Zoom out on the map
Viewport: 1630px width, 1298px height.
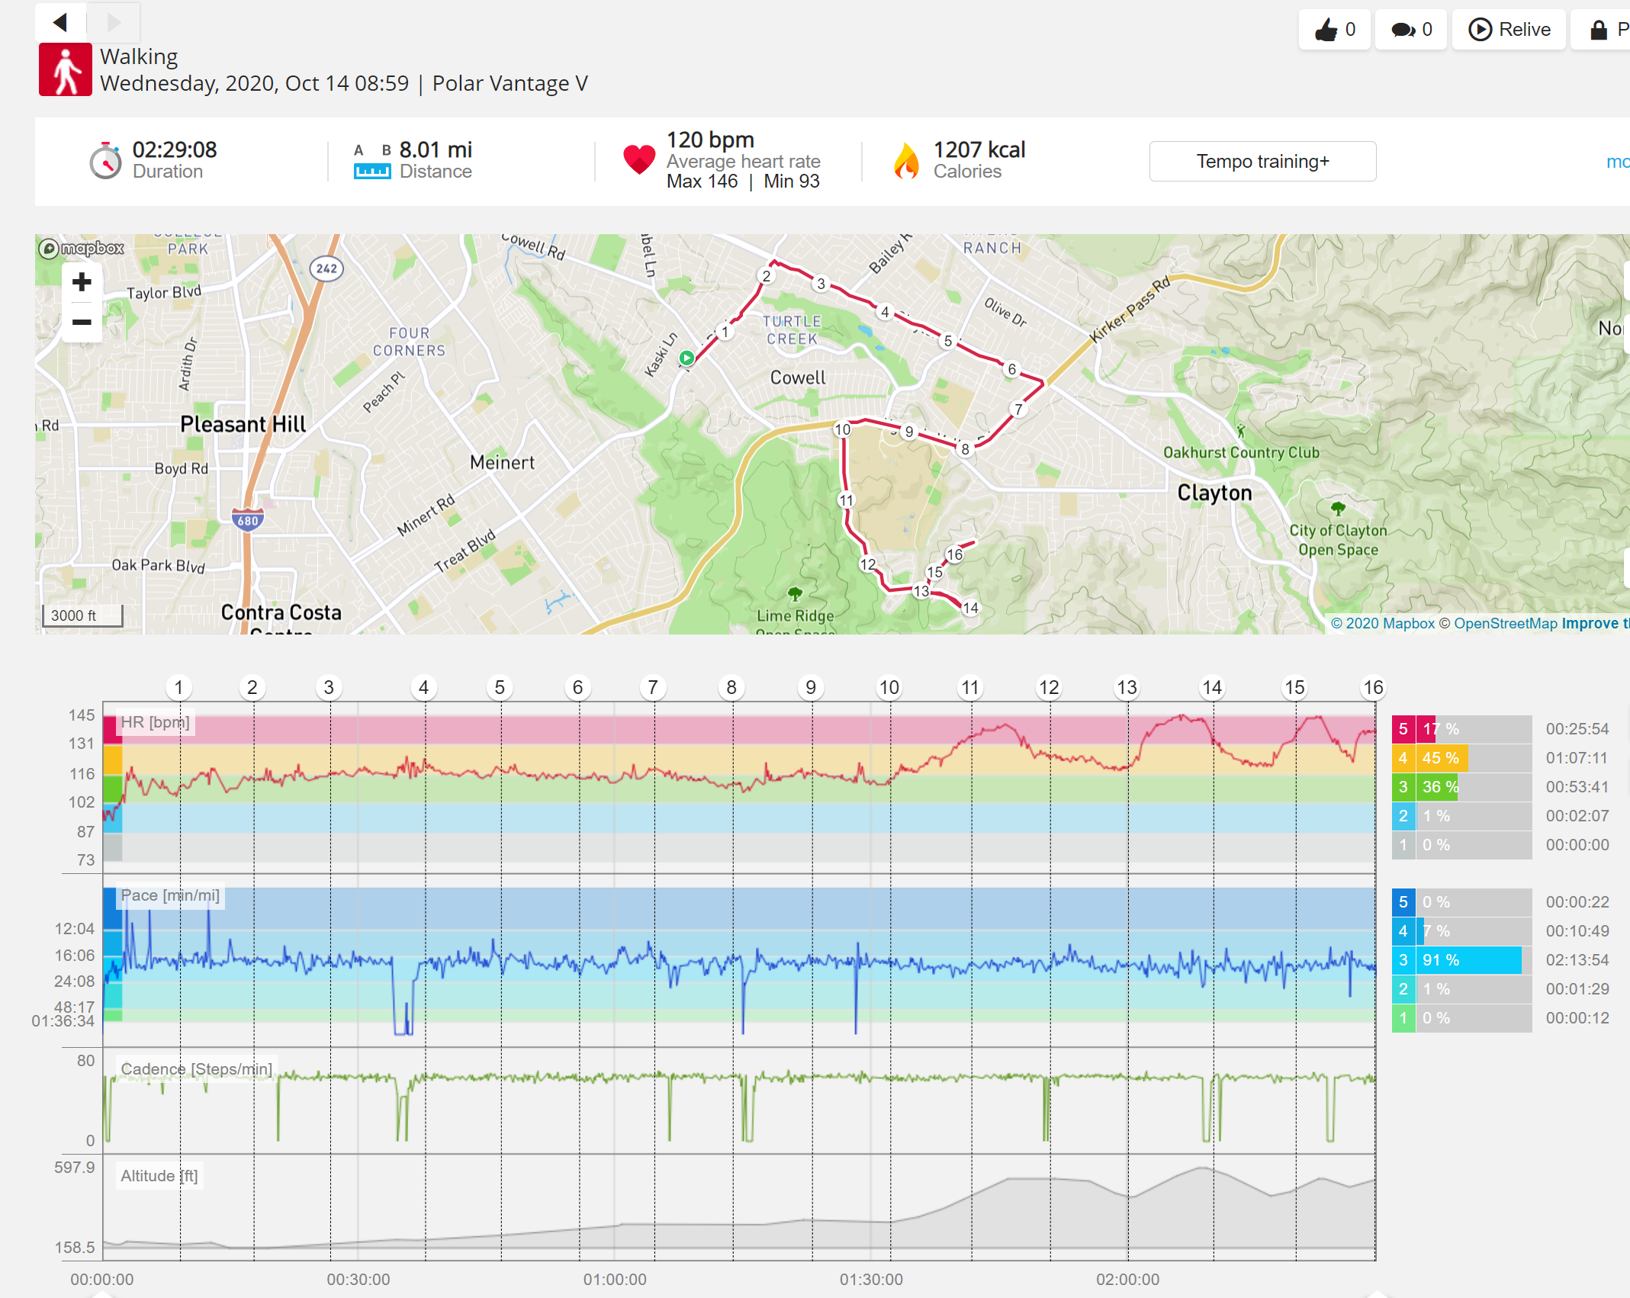[x=82, y=322]
